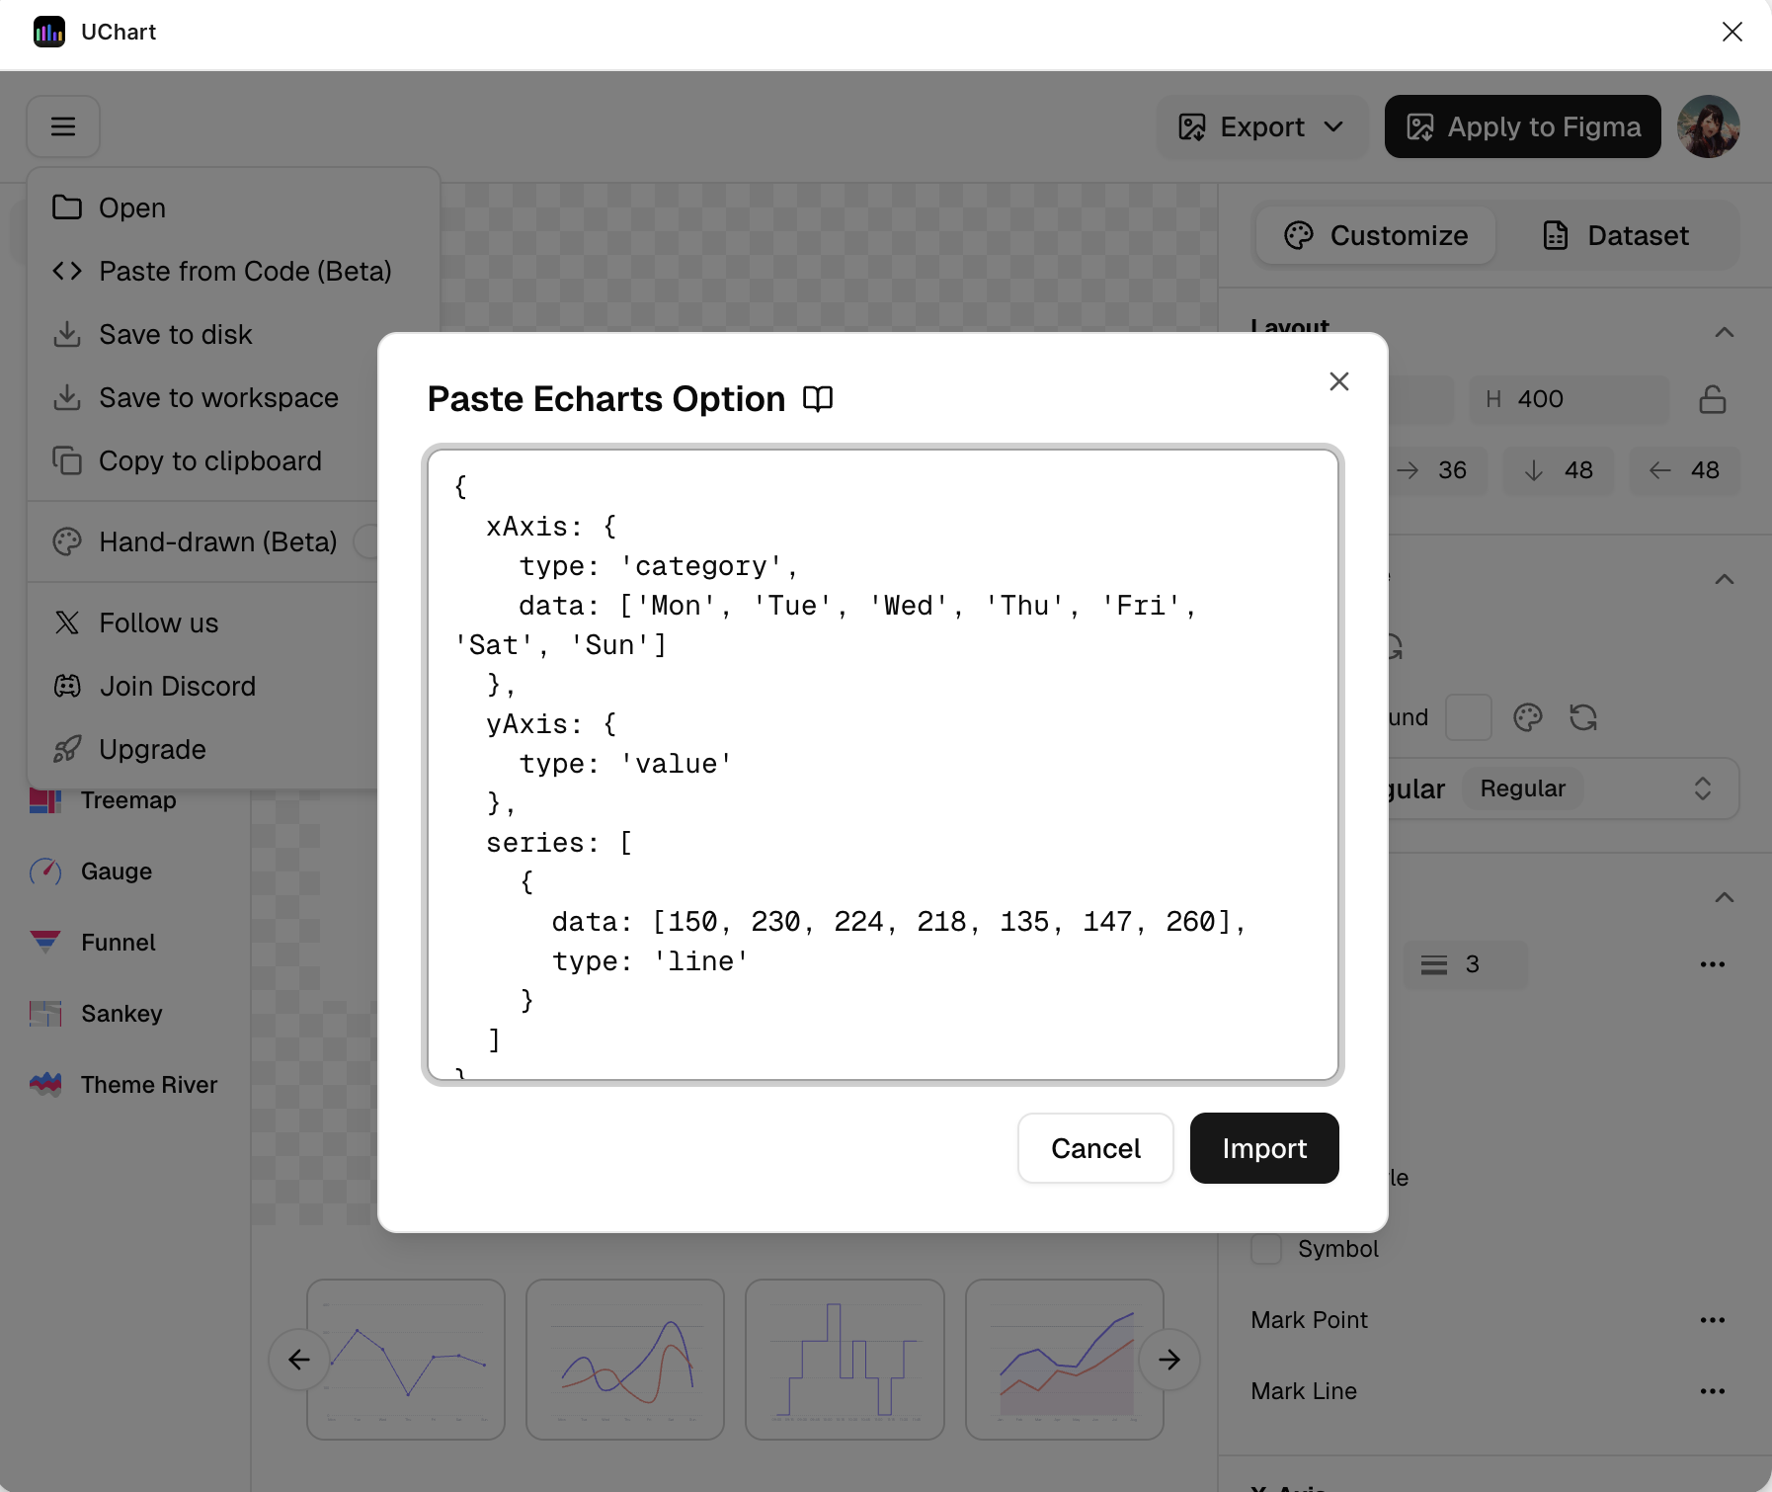Collapse the Layout section chevron
1772x1492 pixels.
pos(1724,332)
